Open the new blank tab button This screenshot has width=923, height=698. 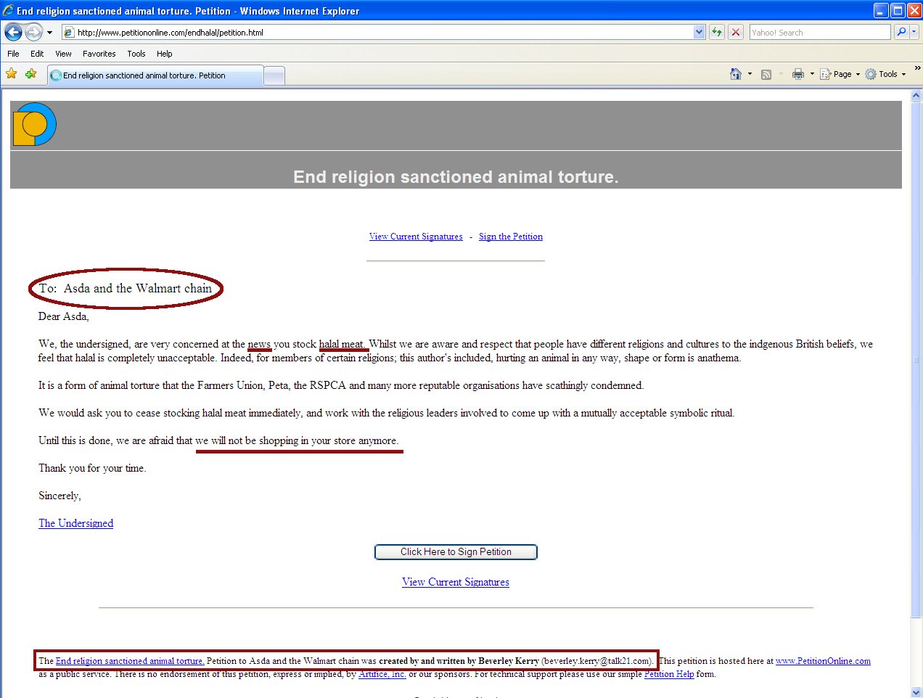(x=274, y=75)
